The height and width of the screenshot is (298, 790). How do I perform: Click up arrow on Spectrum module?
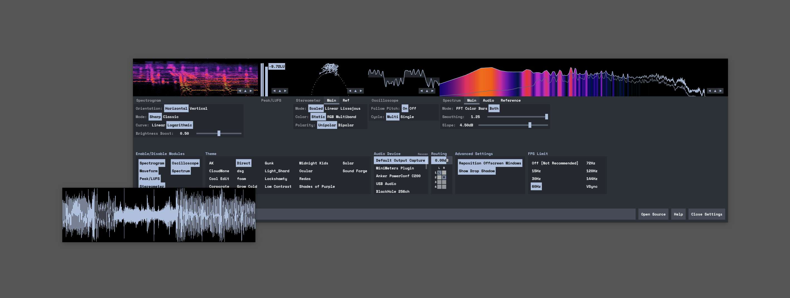pyautogui.click(x=715, y=91)
